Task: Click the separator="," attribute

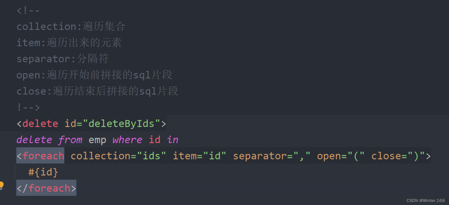Action: point(272,156)
